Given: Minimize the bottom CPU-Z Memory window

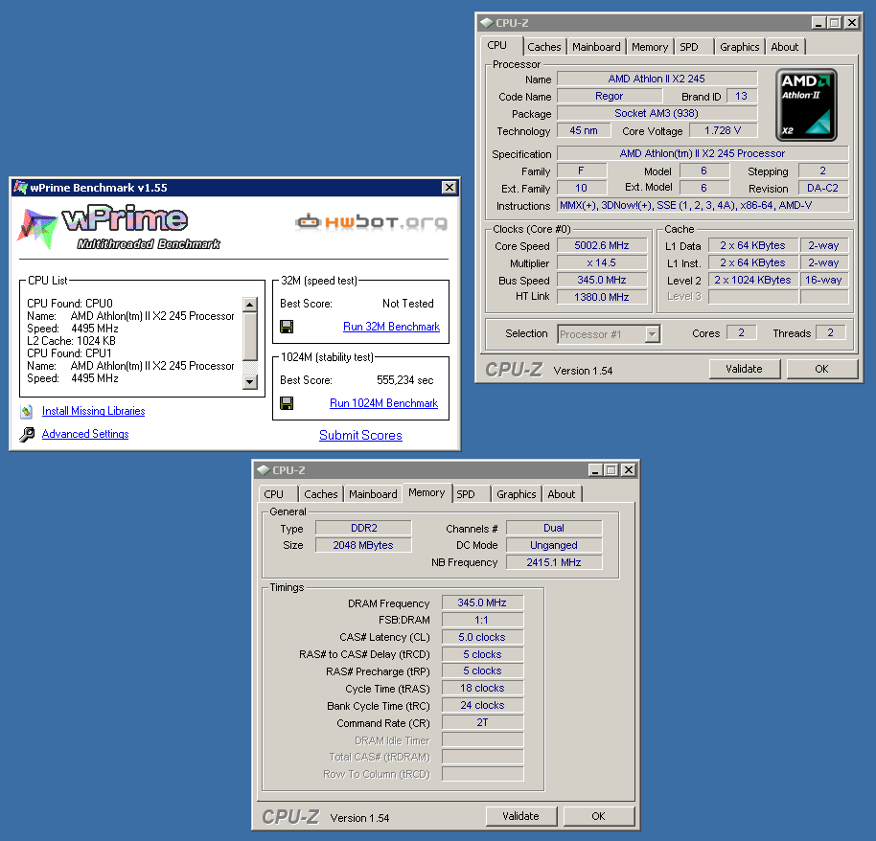Looking at the screenshot, I should click(595, 470).
